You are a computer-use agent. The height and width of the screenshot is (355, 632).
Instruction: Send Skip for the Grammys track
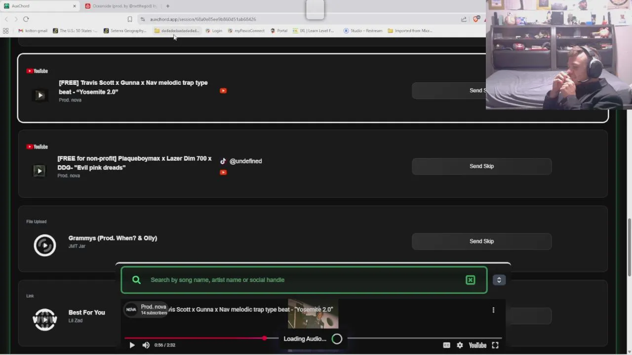point(481,241)
